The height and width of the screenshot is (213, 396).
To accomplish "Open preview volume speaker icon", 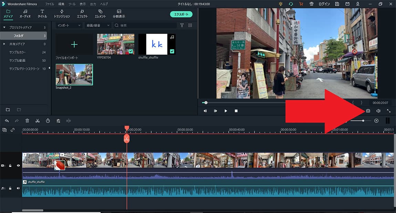I will pos(378,111).
